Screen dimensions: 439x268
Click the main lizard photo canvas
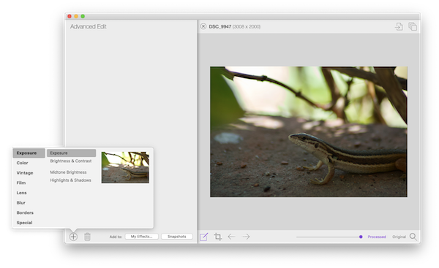[x=309, y=131]
